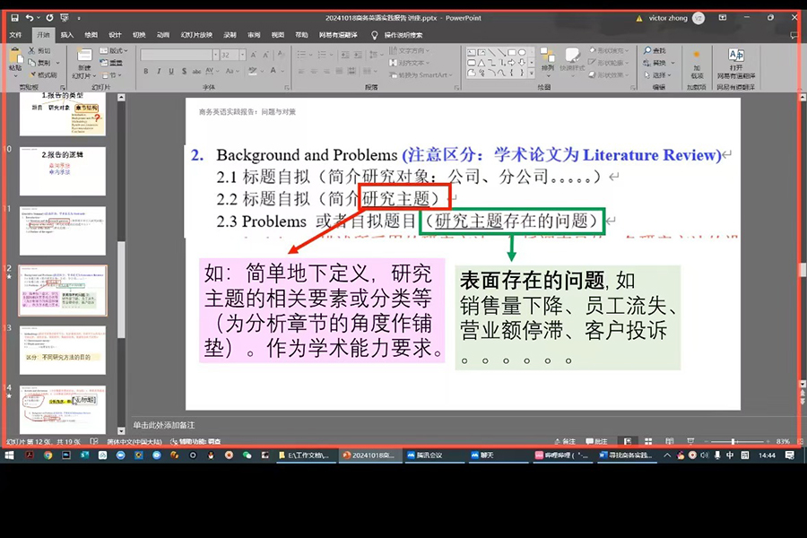Screen dimensions: 807x538
Task: Expand the font size dropdown
Action: click(241, 55)
